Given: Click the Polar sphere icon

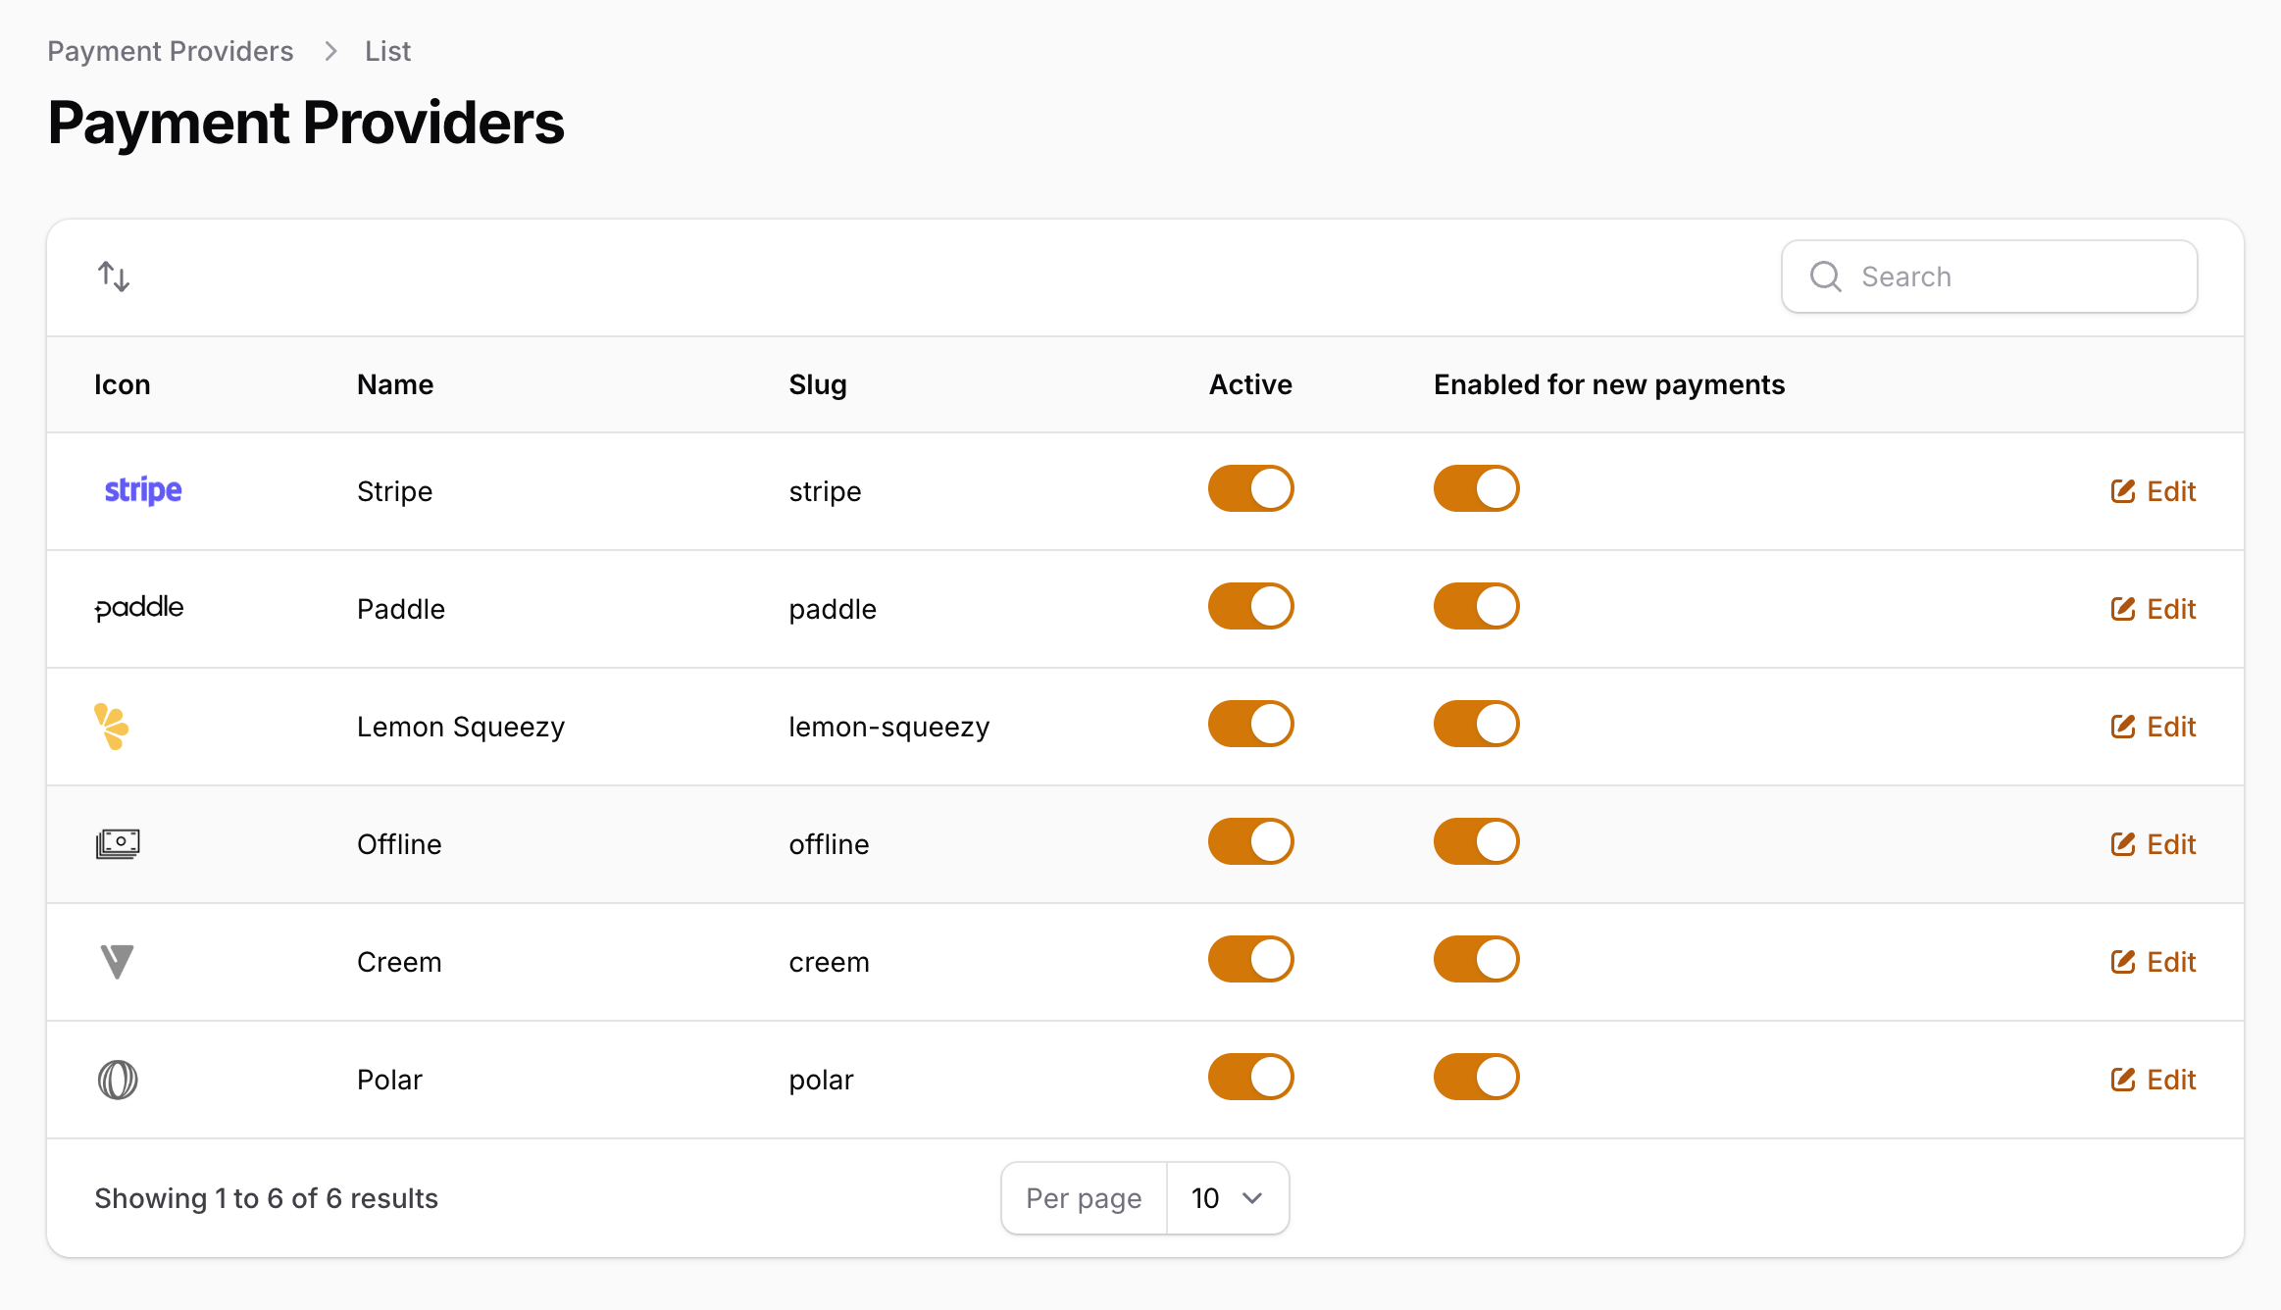Looking at the screenshot, I should (118, 1079).
